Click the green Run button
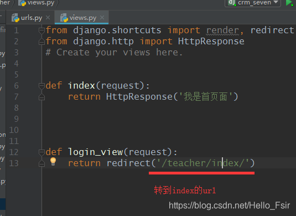Viewport: 296px width, 216px height. coord(289,3)
